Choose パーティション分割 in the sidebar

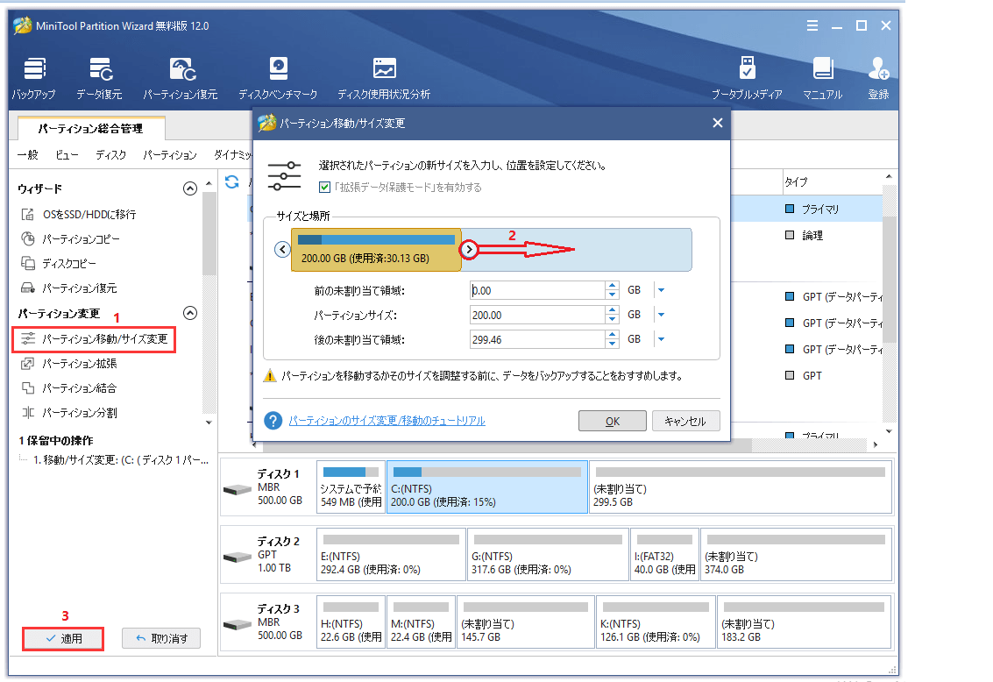coord(81,413)
